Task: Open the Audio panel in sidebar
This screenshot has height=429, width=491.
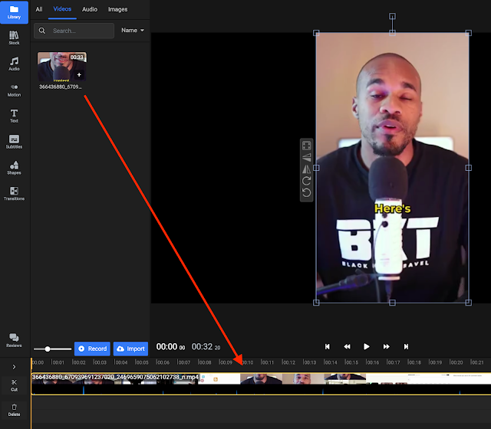Action: coord(14,64)
